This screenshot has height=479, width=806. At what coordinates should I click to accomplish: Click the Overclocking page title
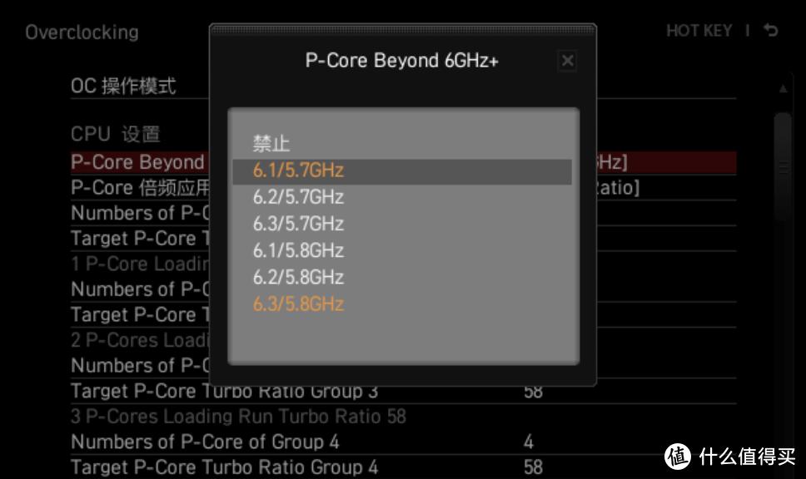pyautogui.click(x=82, y=32)
